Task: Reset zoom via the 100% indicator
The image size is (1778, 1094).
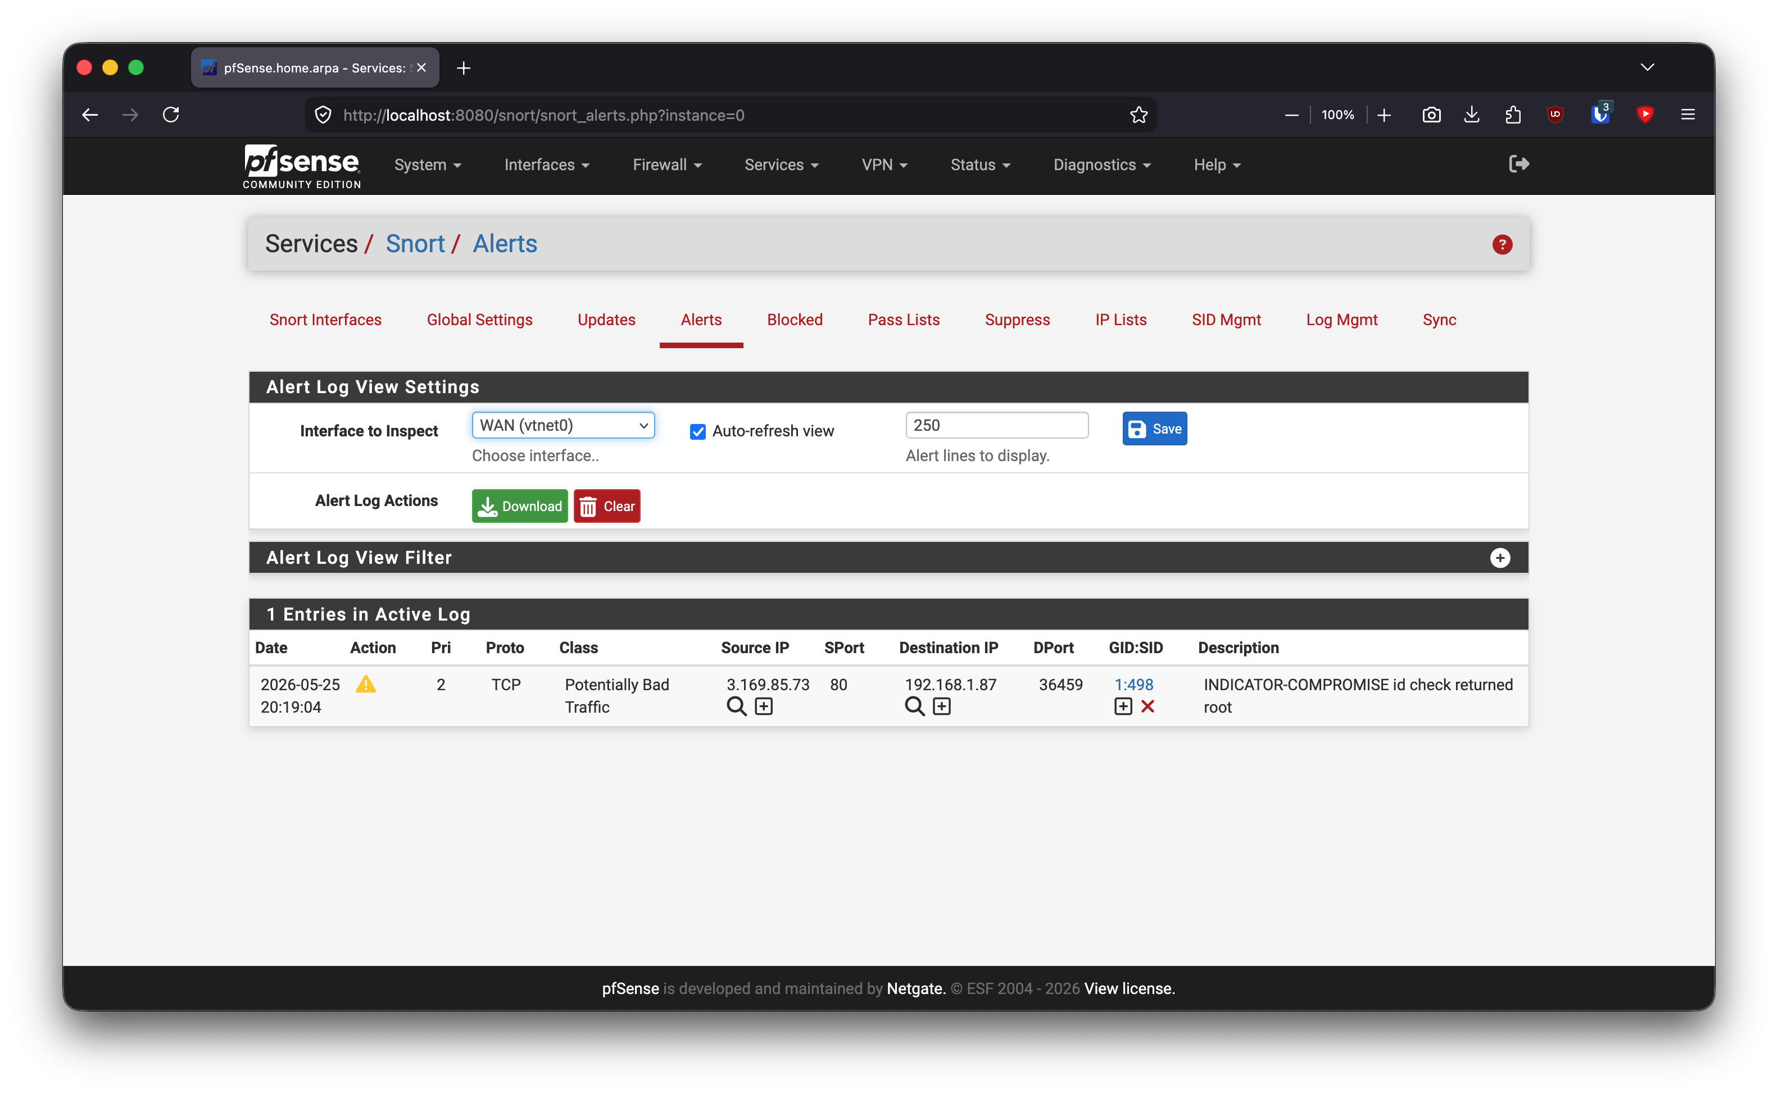Action: pyautogui.click(x=1338, y=115)
